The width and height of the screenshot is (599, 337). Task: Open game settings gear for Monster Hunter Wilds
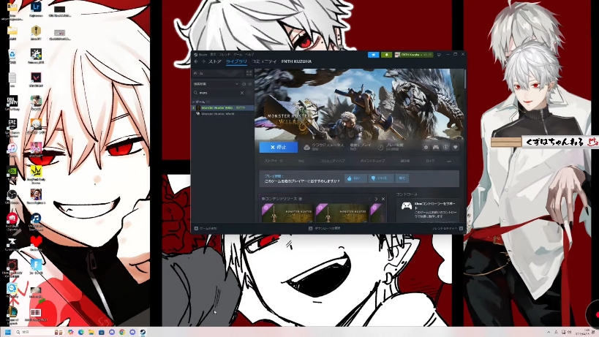coord(426,148)
